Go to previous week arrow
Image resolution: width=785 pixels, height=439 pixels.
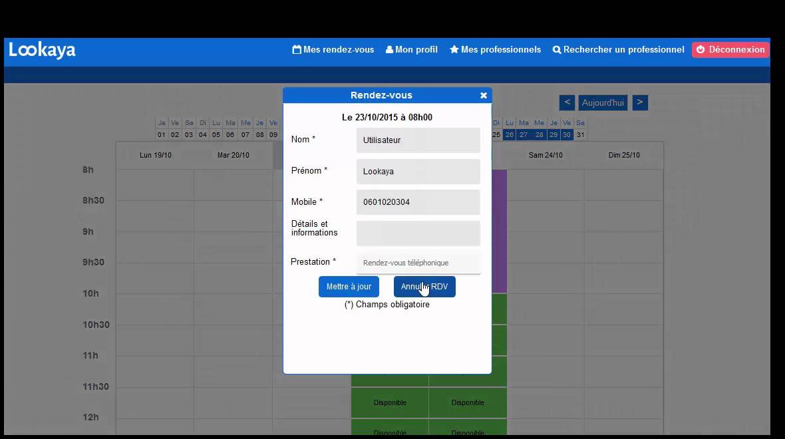coord(567,102)
